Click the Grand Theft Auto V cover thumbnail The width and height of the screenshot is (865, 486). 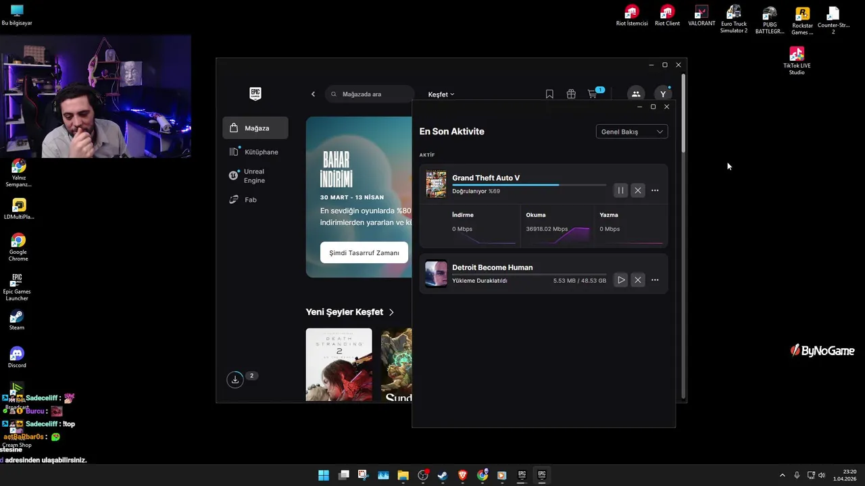point(436,184)
